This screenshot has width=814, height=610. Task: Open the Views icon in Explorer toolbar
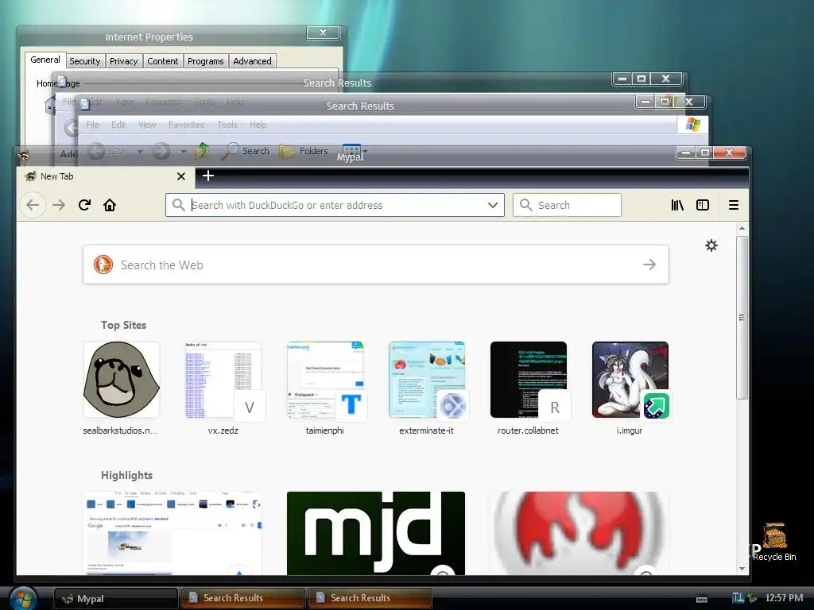(351, 149)
